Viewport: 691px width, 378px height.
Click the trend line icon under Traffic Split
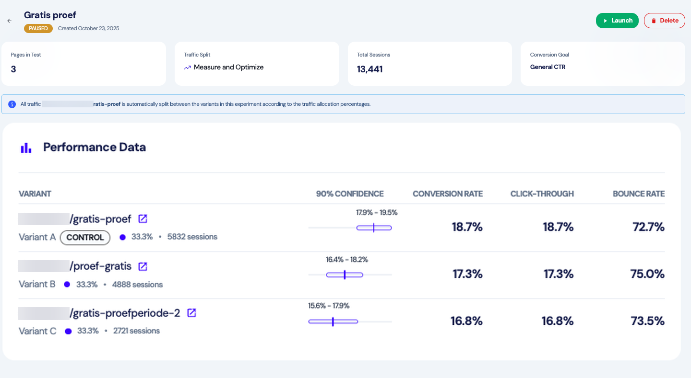pos(187,68)
